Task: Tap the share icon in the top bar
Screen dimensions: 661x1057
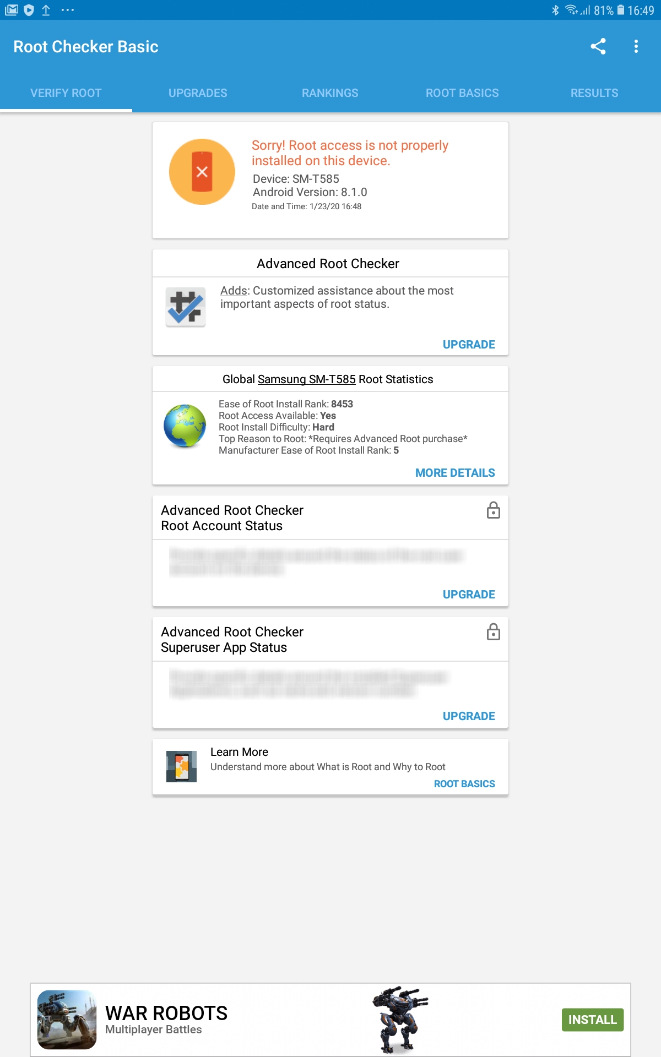Action: (599, 47)
